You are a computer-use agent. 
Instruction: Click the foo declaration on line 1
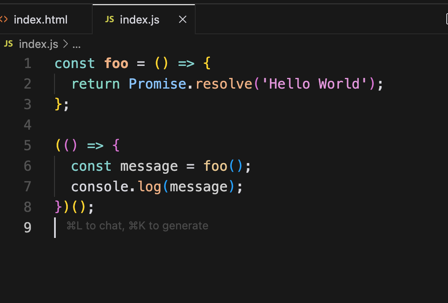pyautogui.click(x=116, y=63)
